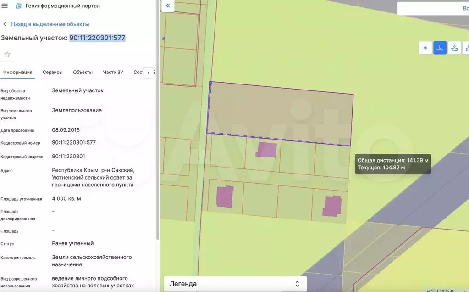The width and height of the screenshot is (469, 292).
Task: Click the Вид разрешенного использования label
Action: [18, 282]
